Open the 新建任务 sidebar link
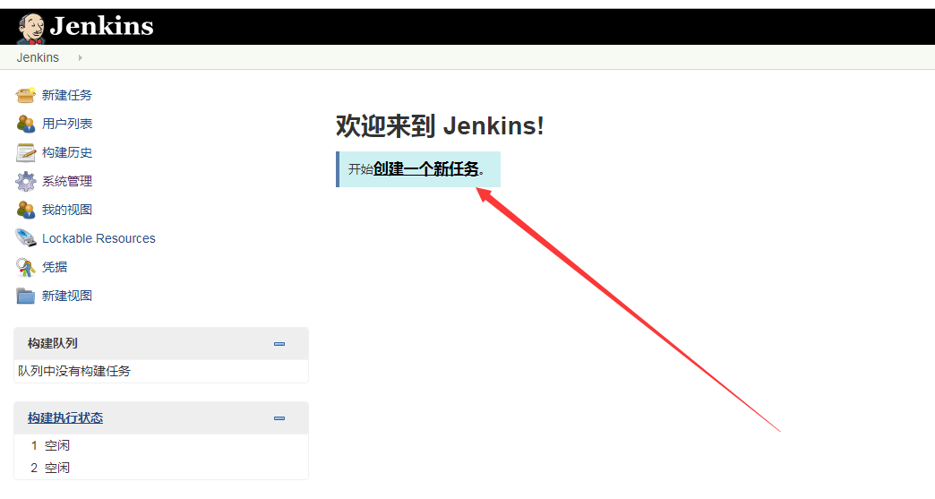The width and height of the screenshot is (935, 499). click(67, 95)
